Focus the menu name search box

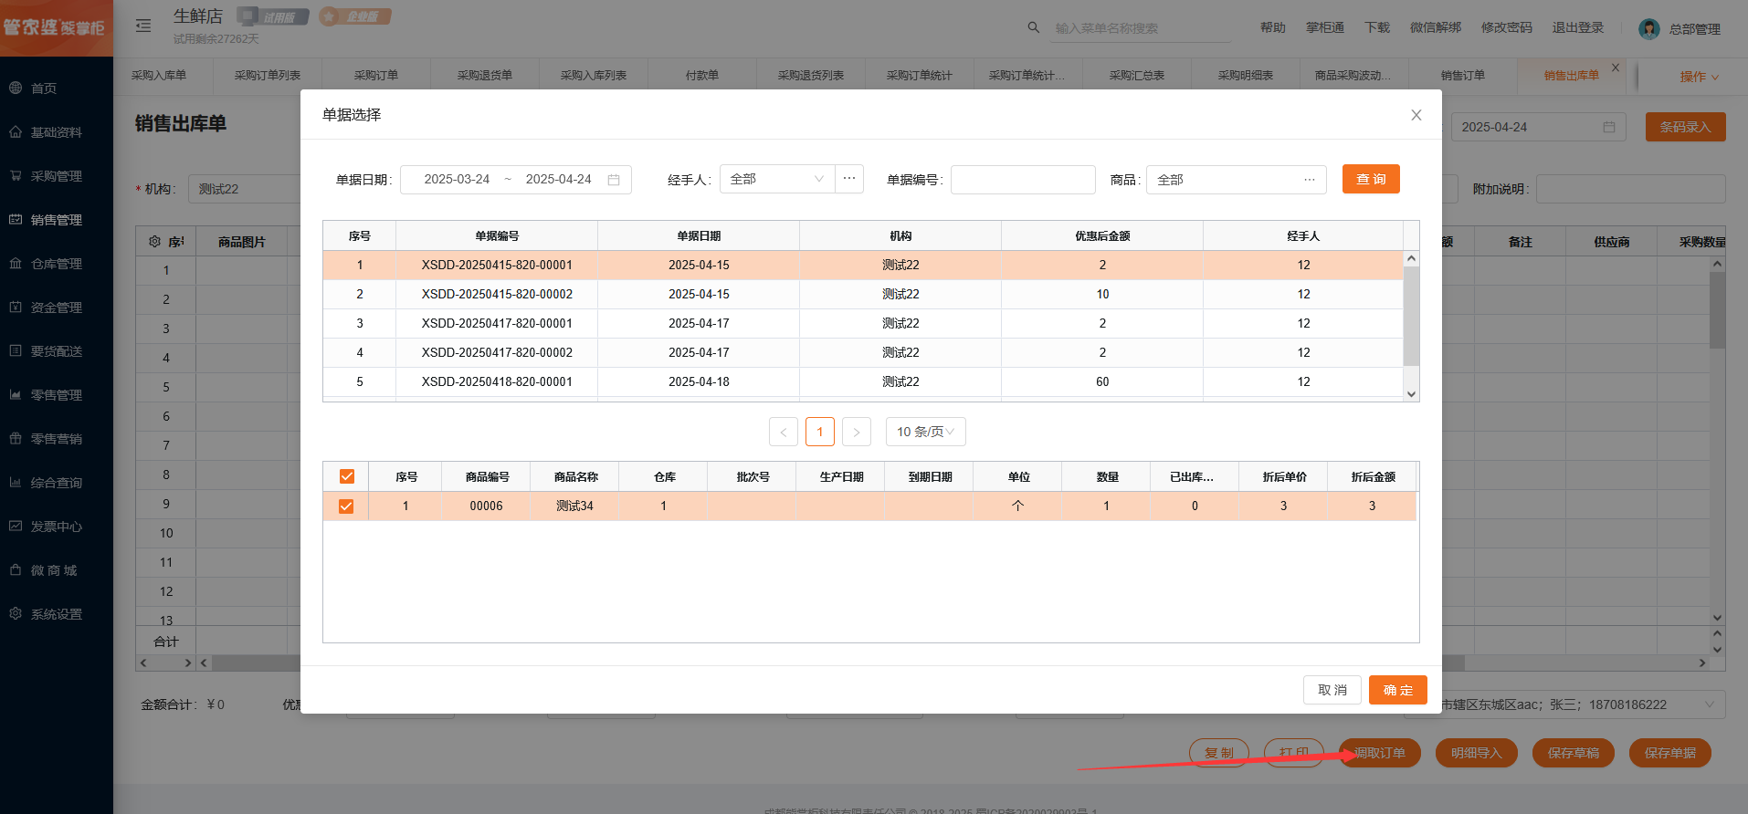click(1142, 28)
